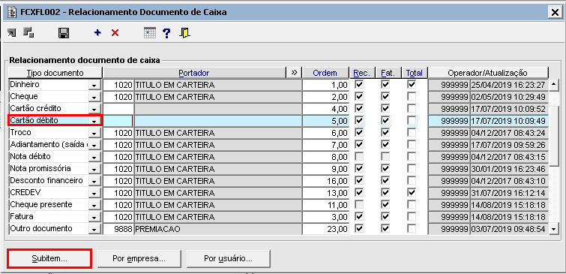Click the Por empresa... button
Viewport: 566px width, 274px height.
139,258
